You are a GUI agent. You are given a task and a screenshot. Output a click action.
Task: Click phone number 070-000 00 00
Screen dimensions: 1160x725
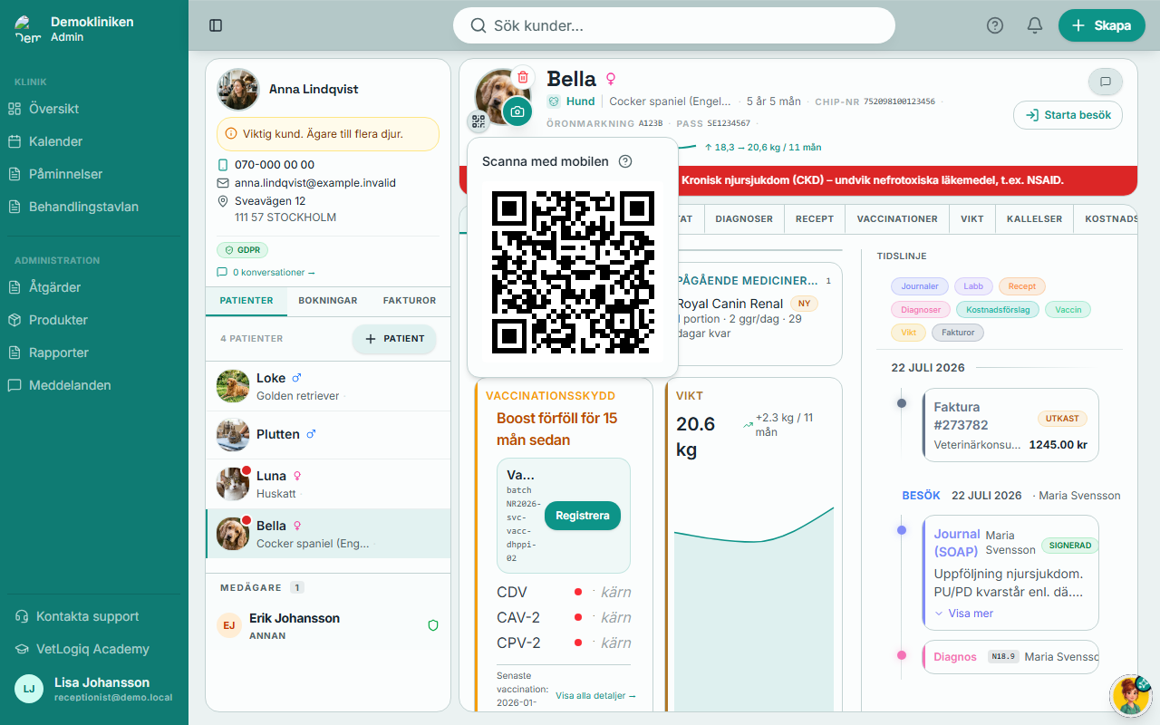[x=275, y=165]
